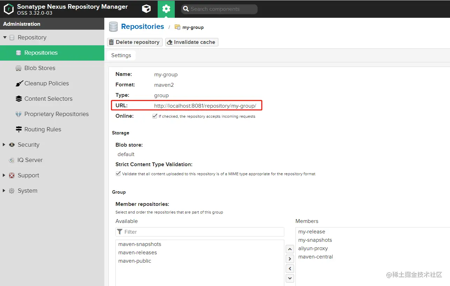Click the System gear icon
This screenshot has width=450, height=286.
coord(12,191)
